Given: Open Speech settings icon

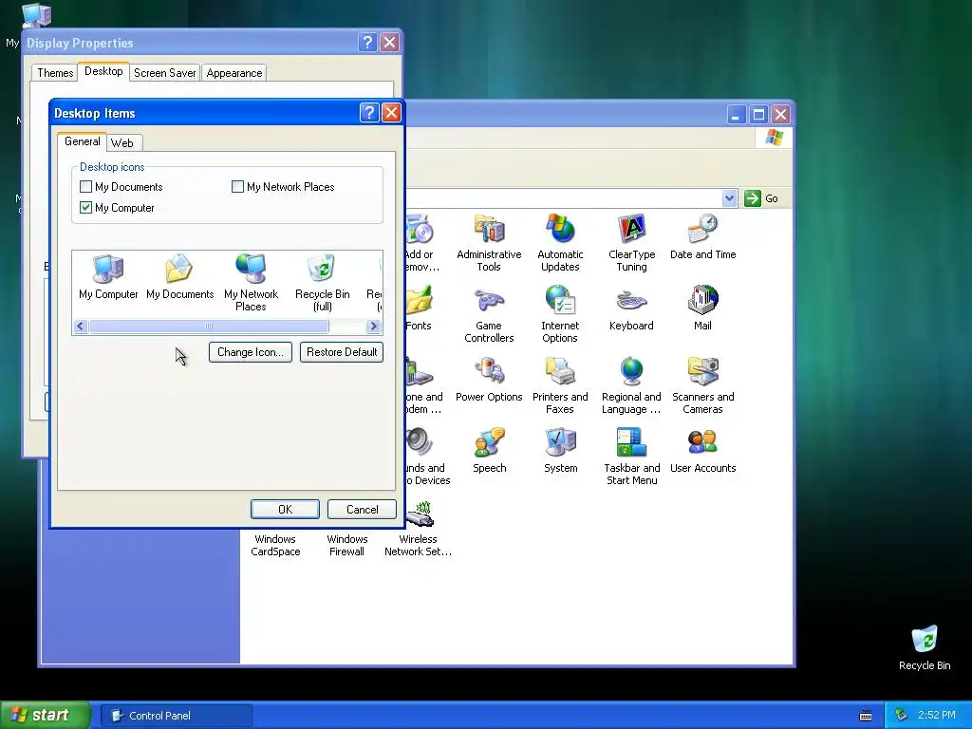Looking at the screenshot, I should click(489, 451).
